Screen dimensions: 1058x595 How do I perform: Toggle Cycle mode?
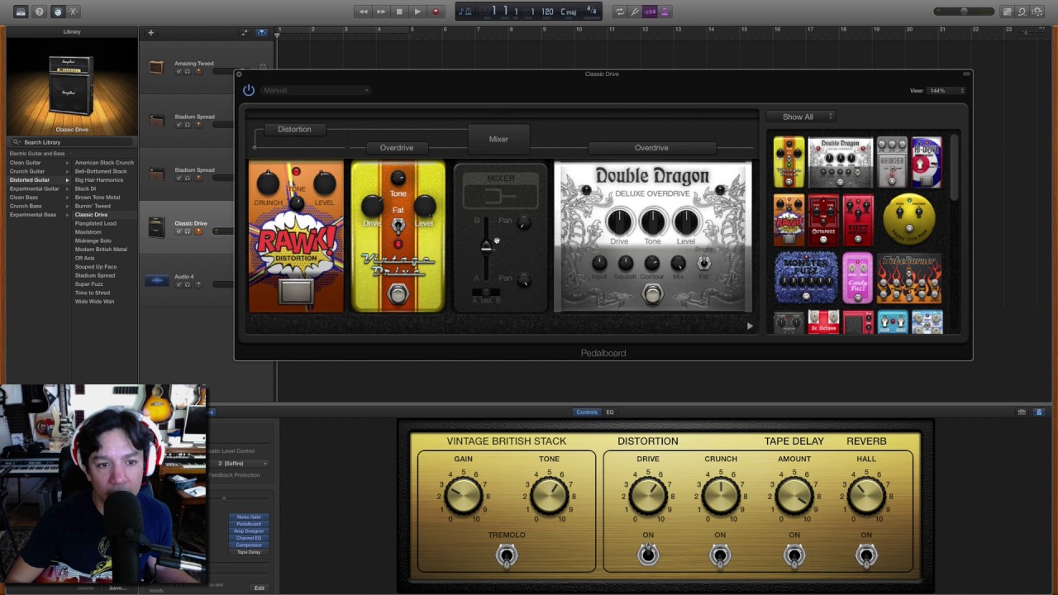click(619, 12)
